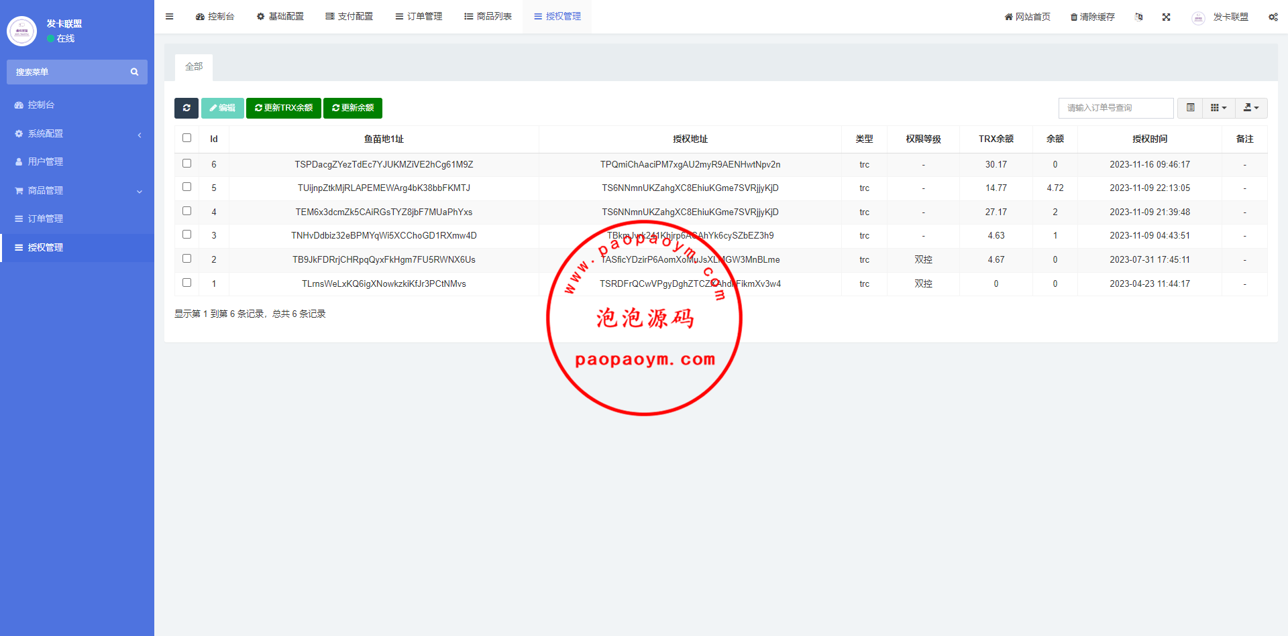Click the 更新TRX余额 button
Screen dimensions: 1288x636
(284, 108)
